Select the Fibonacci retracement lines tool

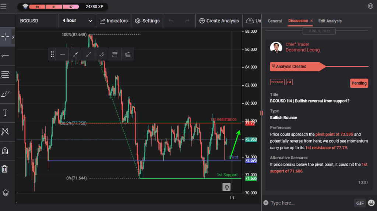(5, 74)
